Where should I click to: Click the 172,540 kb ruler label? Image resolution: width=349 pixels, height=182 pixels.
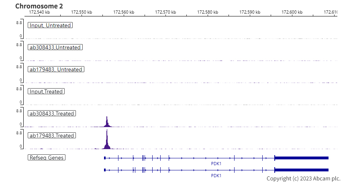pyautogui.click(x=39, y=12)
